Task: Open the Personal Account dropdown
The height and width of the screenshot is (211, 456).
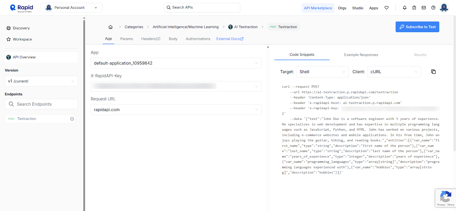Action: pyautogui.click(x=71, y=8)
